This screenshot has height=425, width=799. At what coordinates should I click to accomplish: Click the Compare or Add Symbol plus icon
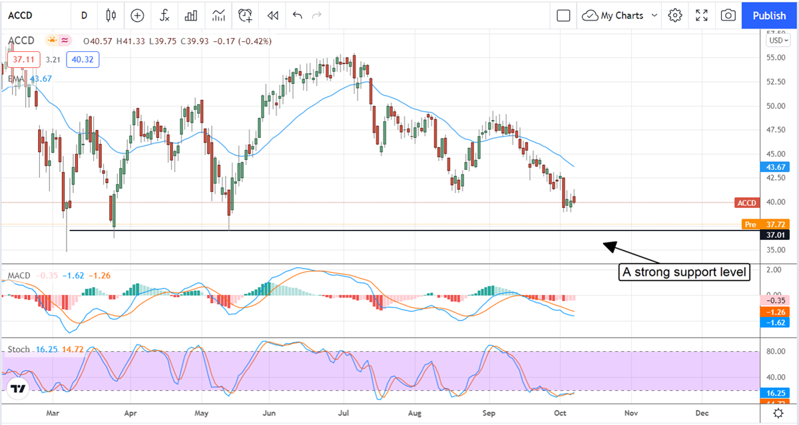(x=137, y=15)
